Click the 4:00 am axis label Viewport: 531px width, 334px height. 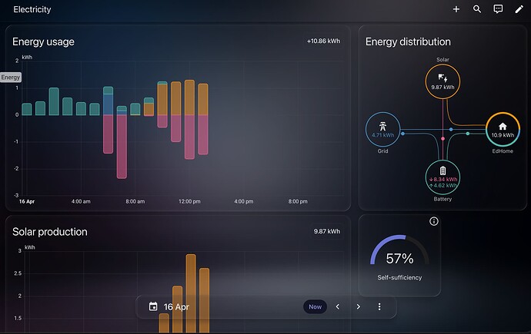pos(81,202)
